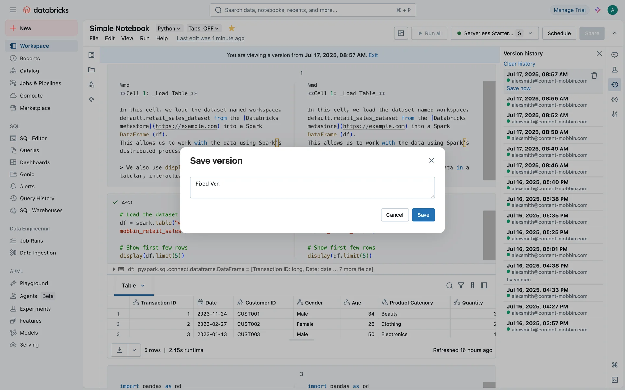Open the Edit menu
Screen dimensions: 625x390
coord(110,38)
